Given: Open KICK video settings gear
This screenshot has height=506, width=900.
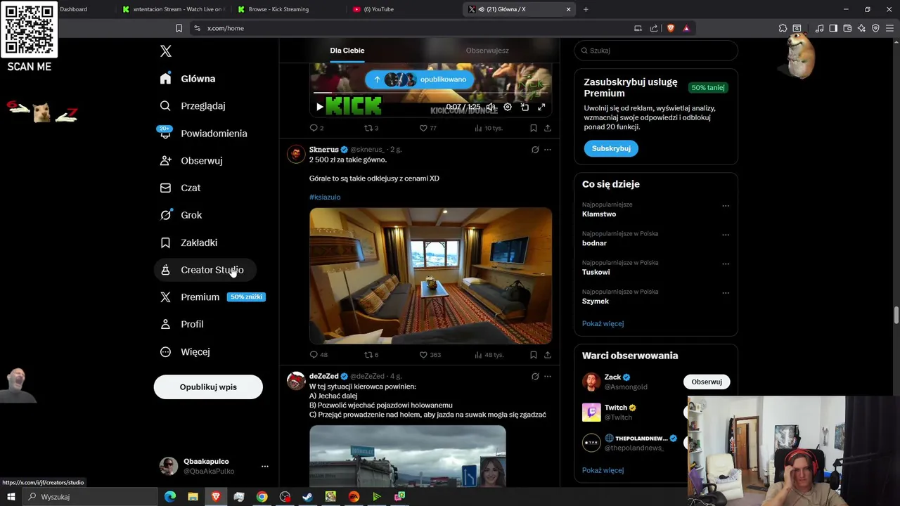Looking at the screenshot, I should coord(508,108).
